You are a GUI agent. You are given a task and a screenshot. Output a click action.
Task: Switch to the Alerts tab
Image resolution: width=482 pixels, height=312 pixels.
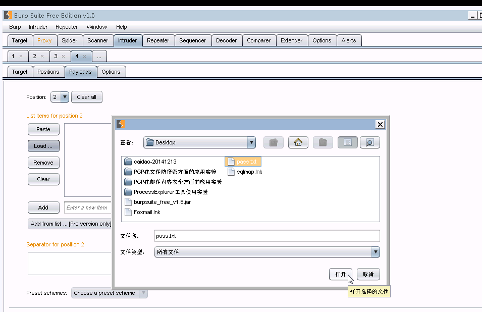[349, 40]
